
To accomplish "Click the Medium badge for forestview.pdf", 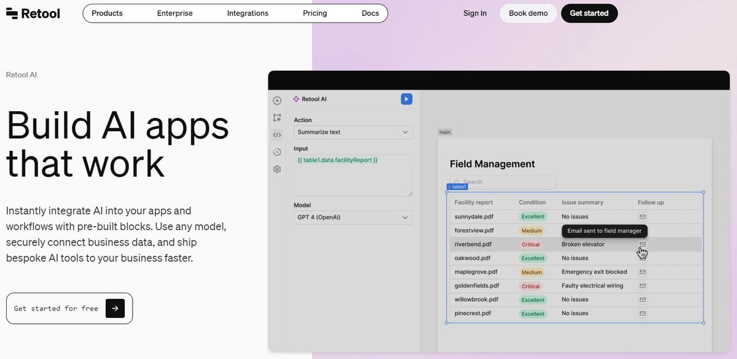I will pyautogui.click(x=532, y=231).
